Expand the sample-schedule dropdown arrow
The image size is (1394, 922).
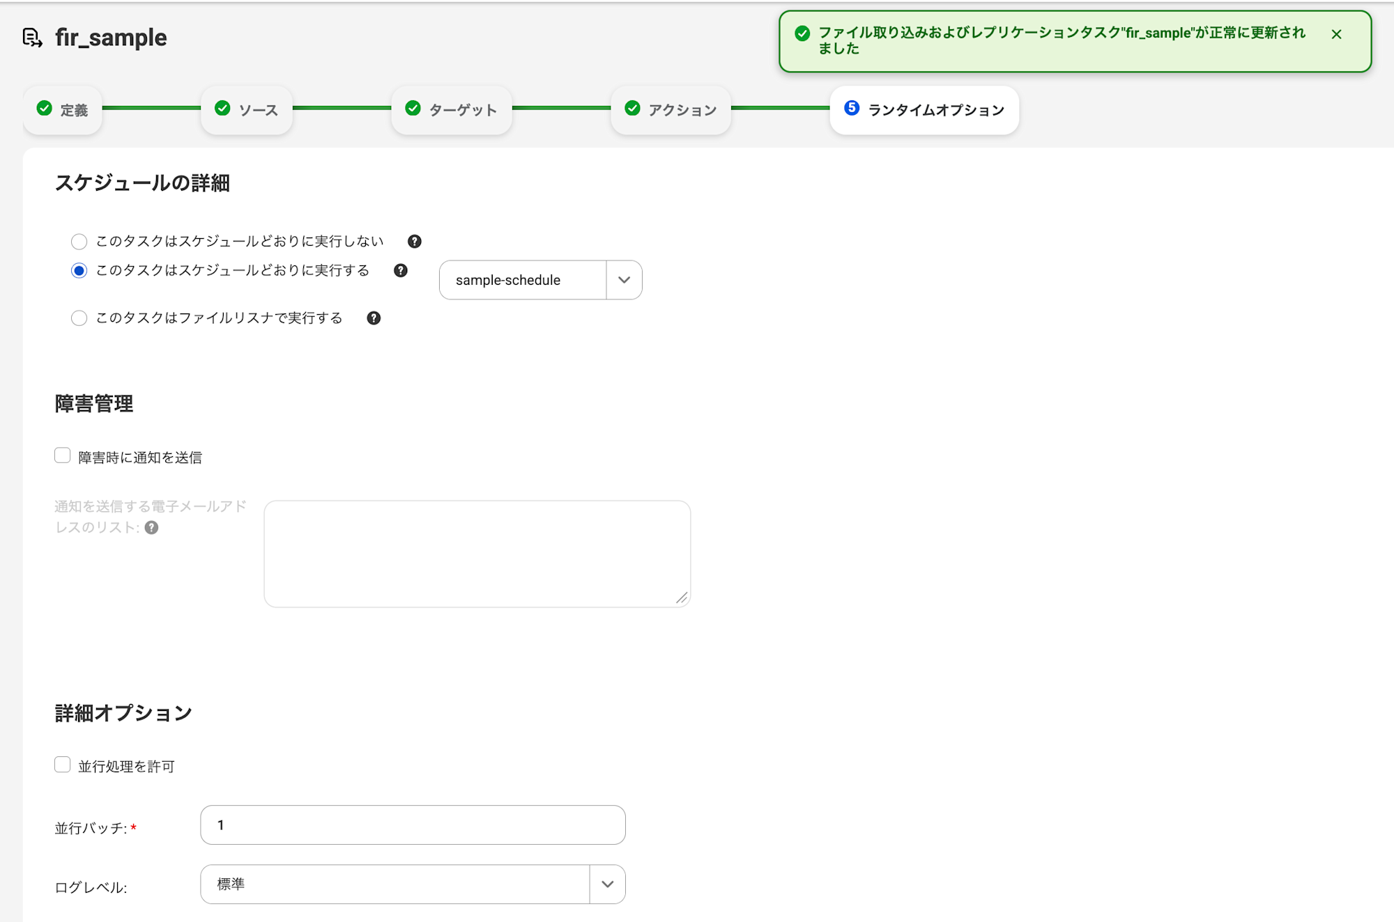(624, 280)
